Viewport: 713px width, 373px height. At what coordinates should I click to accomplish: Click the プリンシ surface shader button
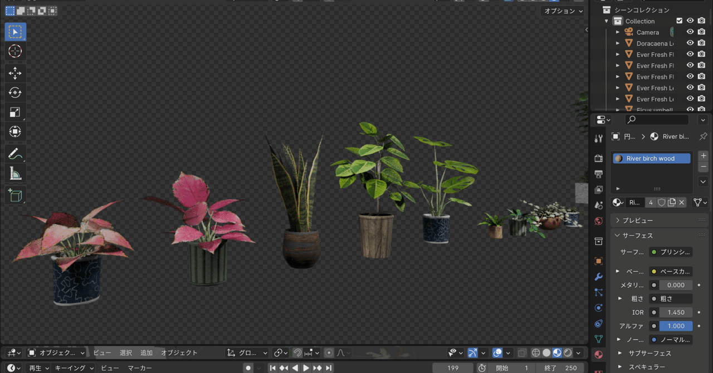coord(671,252)
